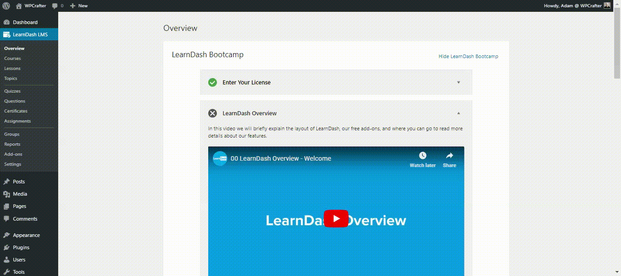
Task: Click the Comments speech bubble sidebar icon
Action: pos(6,219)
